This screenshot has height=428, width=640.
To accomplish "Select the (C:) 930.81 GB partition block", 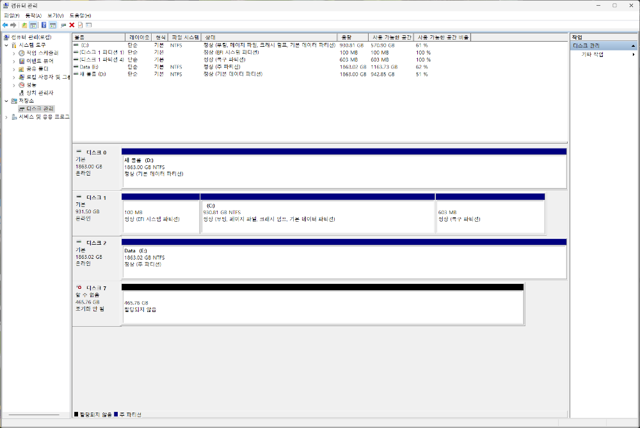I will (317, 214).
